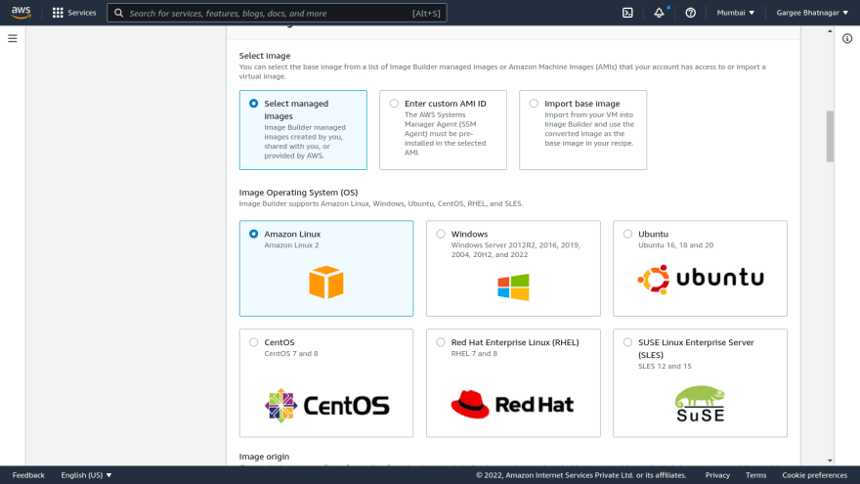Click the page vertical scrollbar thumb
The image size is (860, 484).
click(830, 136)
